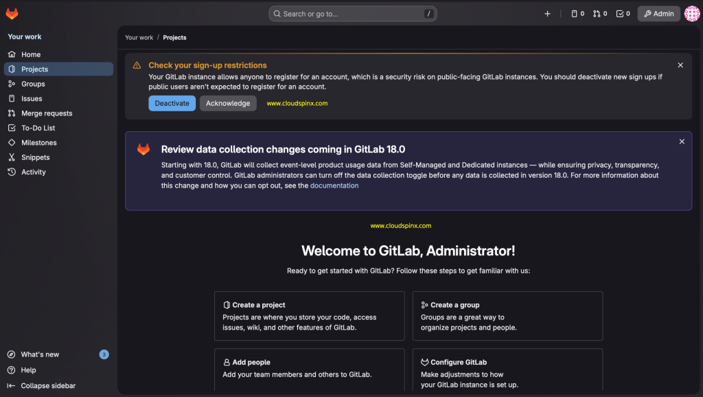Image resolution: width=703 pixels, height=397 pixels.
Task: Click Deactivate in the sign-up restrictions alert
Action: coord(172,103)
